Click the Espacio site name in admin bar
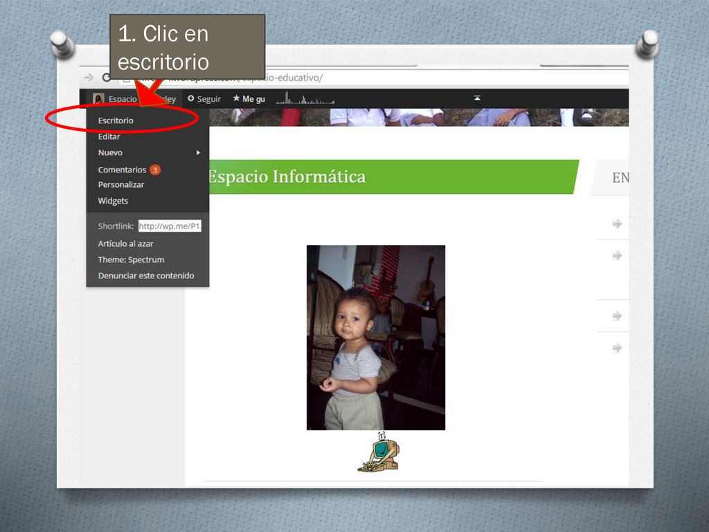The image size is (709, 532). 123,99
